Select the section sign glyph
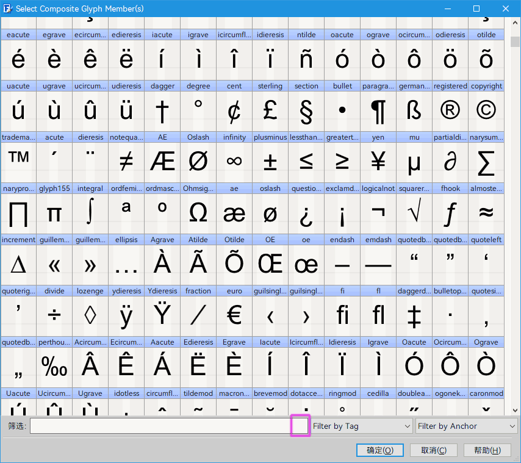The height and width of the screenshot is (463, 521). [x=306, y=111]
